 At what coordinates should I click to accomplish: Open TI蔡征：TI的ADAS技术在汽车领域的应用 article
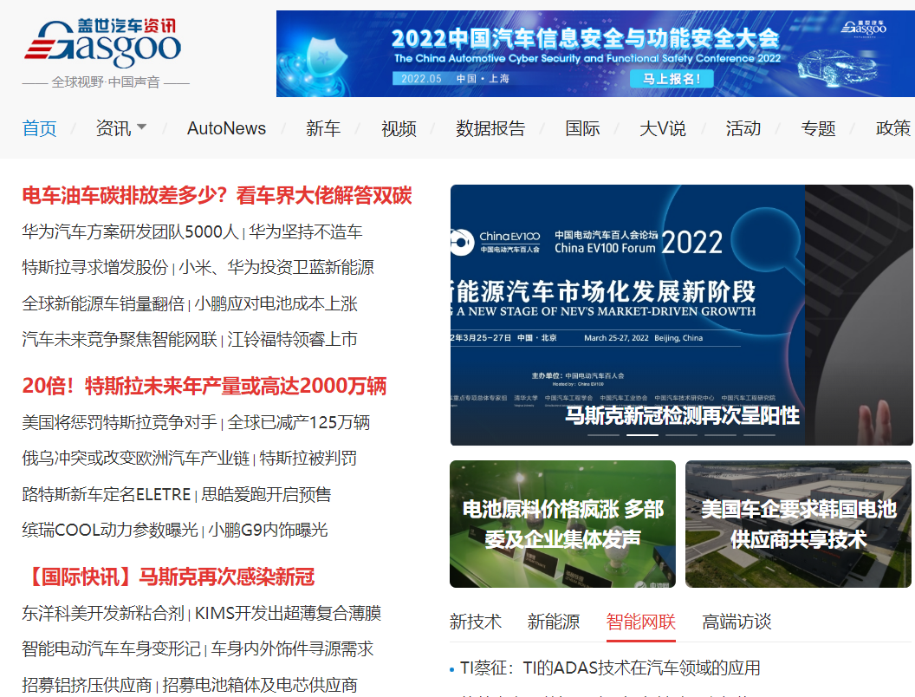coord(610,668)
